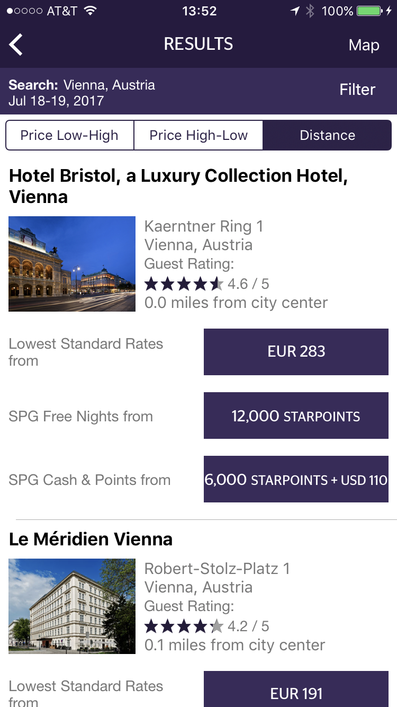
Task: Open the Map view
Action: 364,45
